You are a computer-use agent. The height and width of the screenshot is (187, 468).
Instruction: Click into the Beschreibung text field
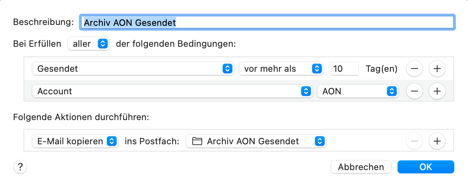pyautogui.click(x=267, y=23)
